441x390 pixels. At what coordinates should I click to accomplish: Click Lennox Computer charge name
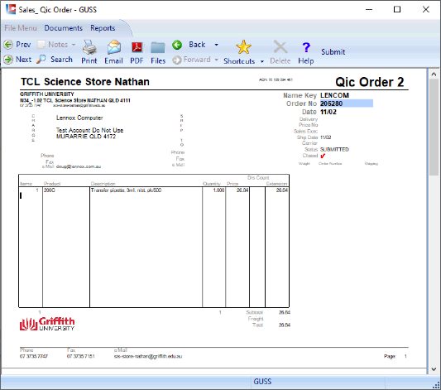[x=79, y=118]
